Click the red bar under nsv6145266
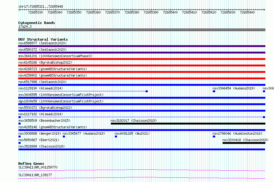The image size is (274, 182). (x=142, y=65)
